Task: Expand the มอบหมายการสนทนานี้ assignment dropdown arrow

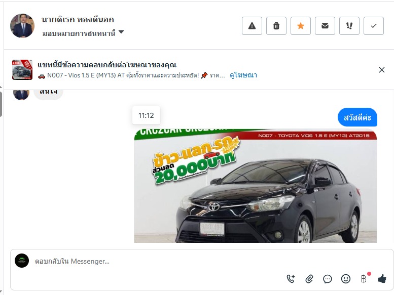Action: pos(121,32)
